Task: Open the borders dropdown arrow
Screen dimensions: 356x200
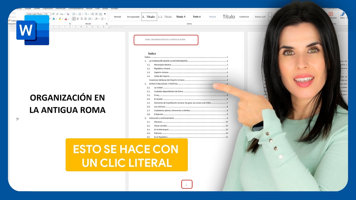Action: click(105, 19)
